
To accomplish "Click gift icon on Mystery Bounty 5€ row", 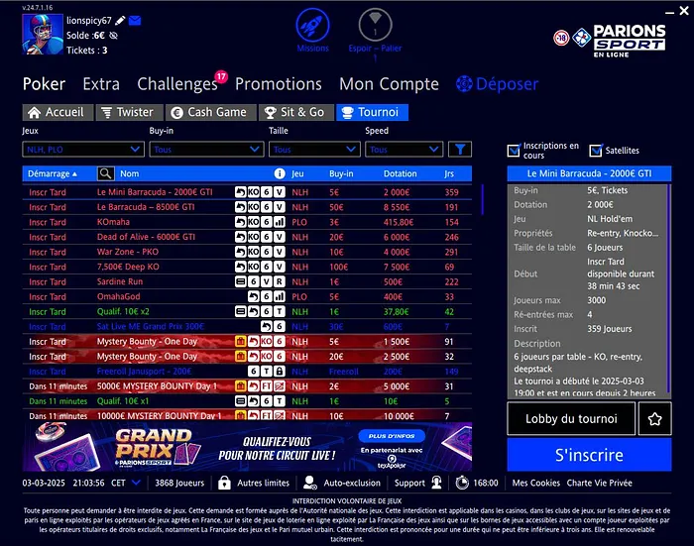I will pos(240,342).
